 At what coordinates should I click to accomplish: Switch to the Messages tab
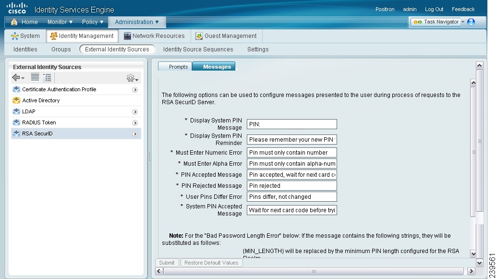(x=214, y=66)
